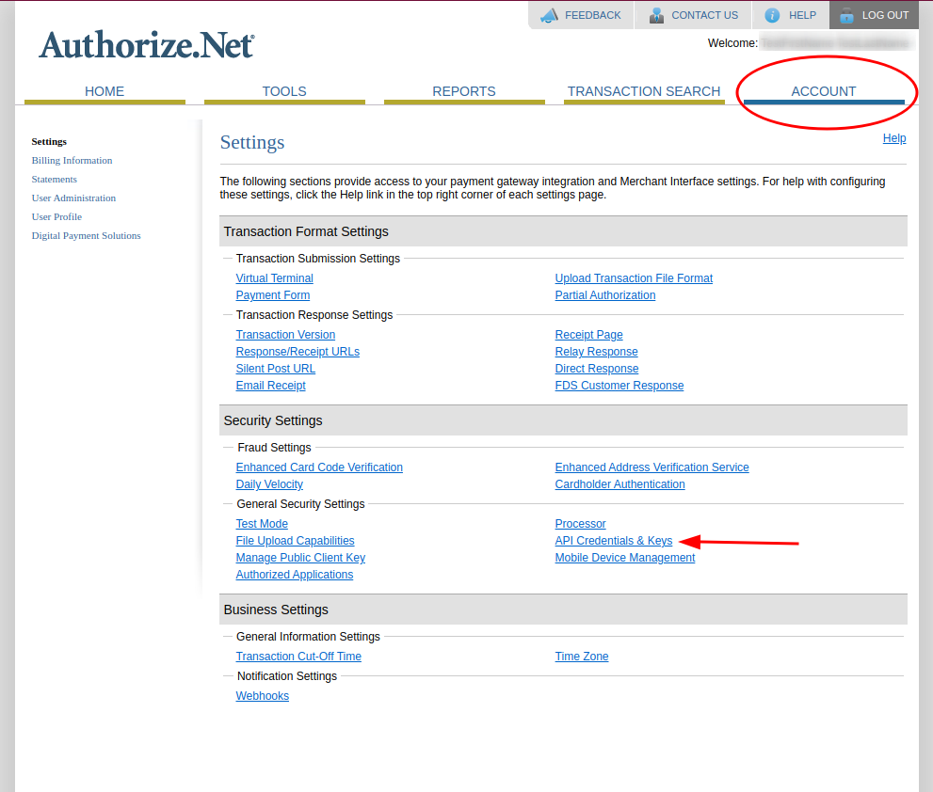Open the API Credentials & Keys link

point(614,541)
